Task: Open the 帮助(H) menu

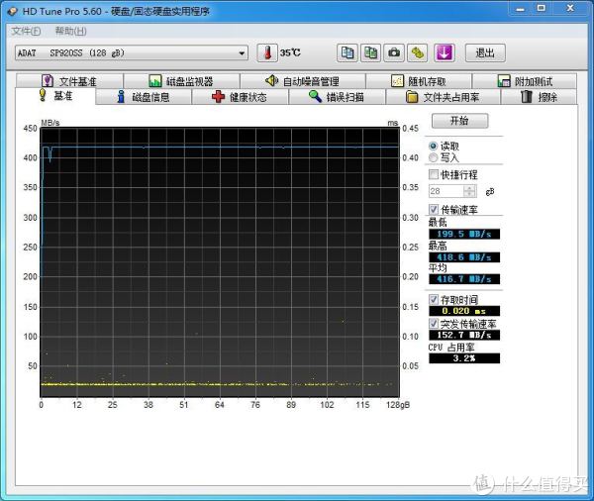Action: (71, 31)
